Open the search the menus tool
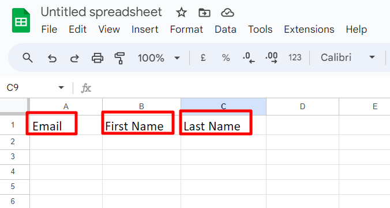 pos(27,58)
